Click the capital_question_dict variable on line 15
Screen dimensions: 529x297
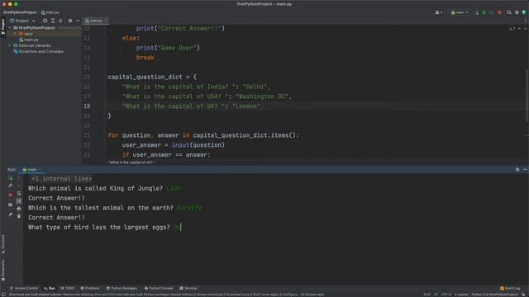coord(145,77)
